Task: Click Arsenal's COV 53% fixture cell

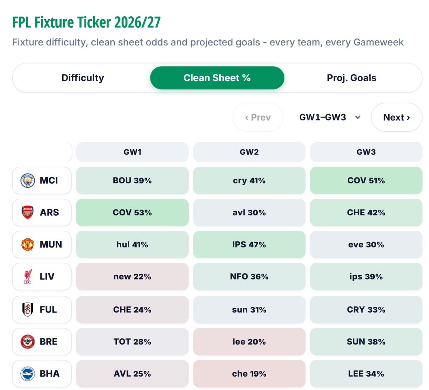Action: 133,212
